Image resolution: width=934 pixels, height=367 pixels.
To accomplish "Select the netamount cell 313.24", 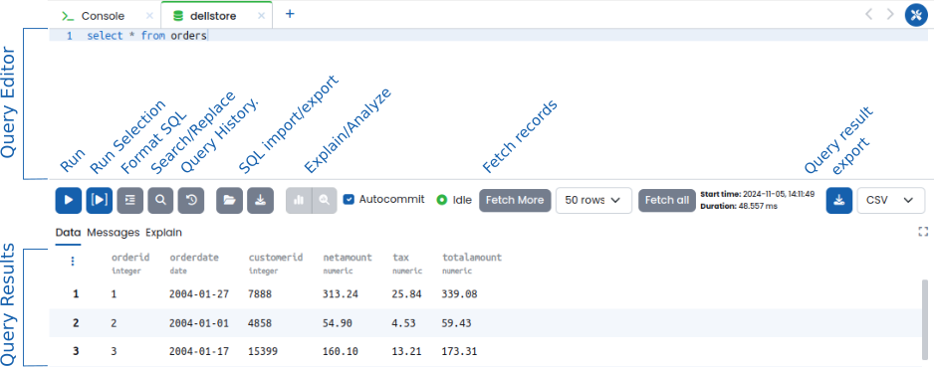I will [x=341, y=293].
